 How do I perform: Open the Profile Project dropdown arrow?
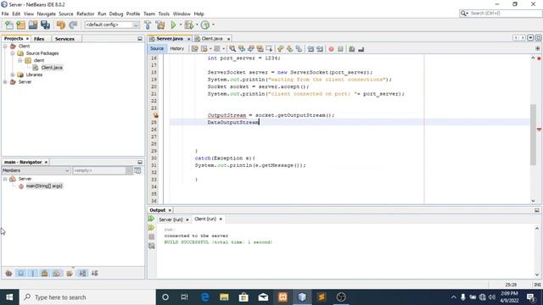click(213, 25)
